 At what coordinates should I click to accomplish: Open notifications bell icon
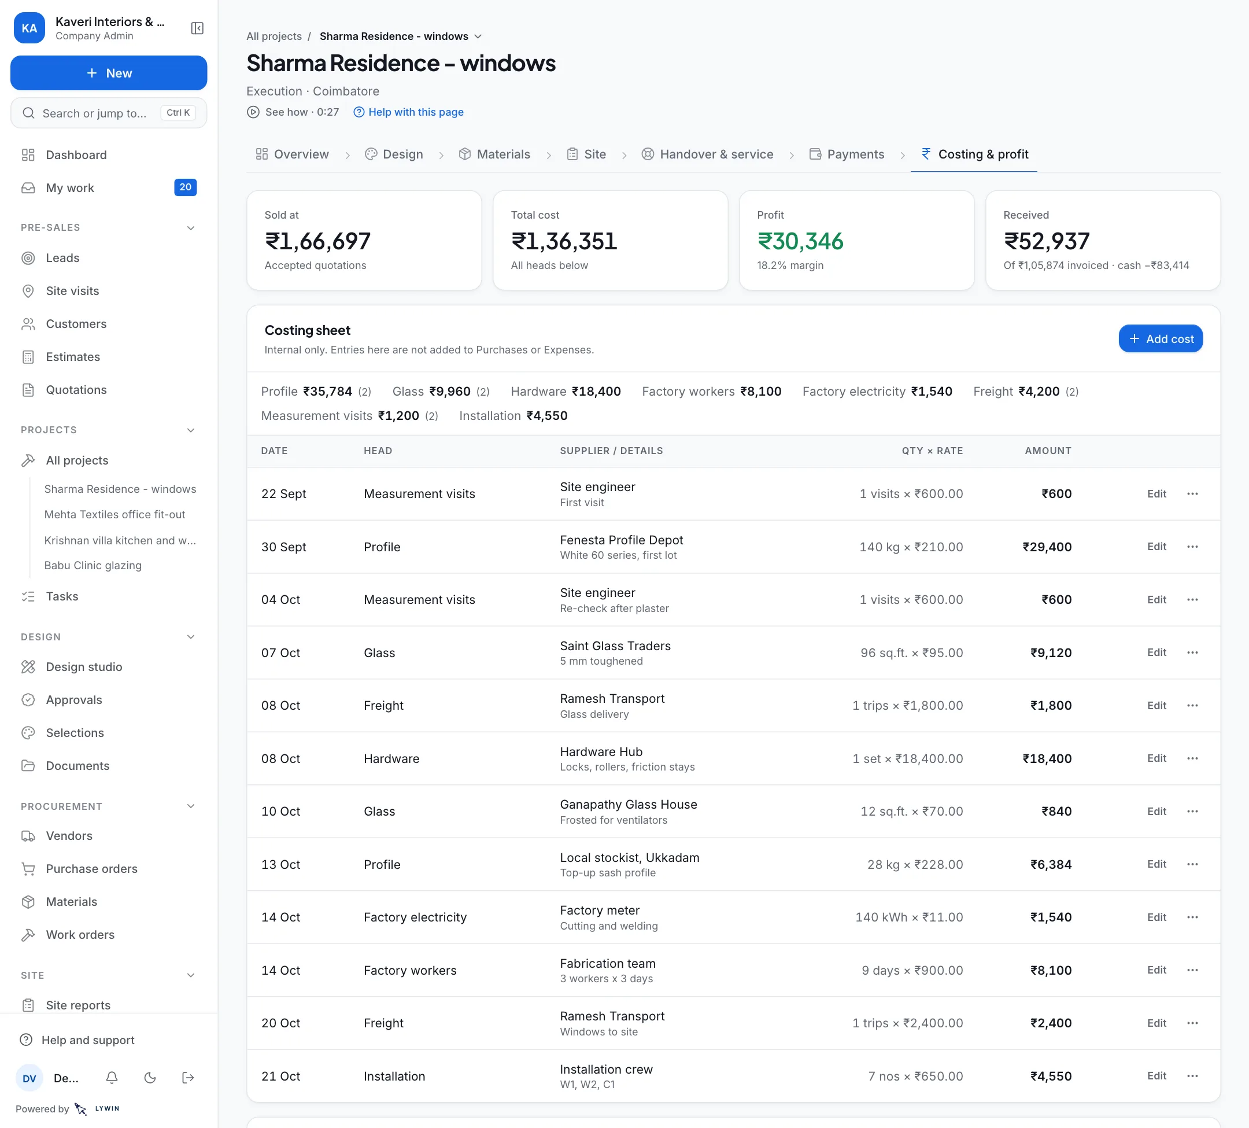[x=112, y=1078]
